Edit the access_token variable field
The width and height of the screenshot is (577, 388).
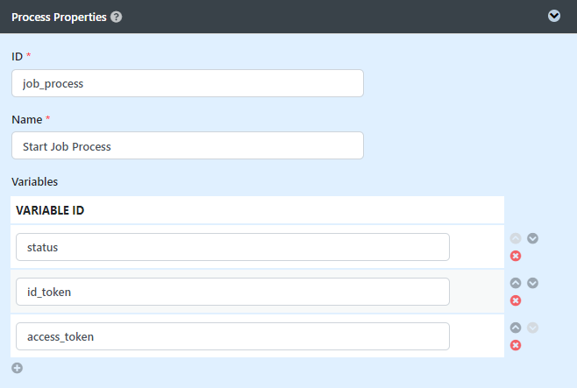[232, 336]
